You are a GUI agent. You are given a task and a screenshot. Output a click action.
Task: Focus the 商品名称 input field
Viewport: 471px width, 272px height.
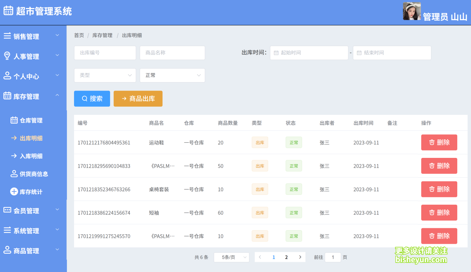tap(172, 53)
